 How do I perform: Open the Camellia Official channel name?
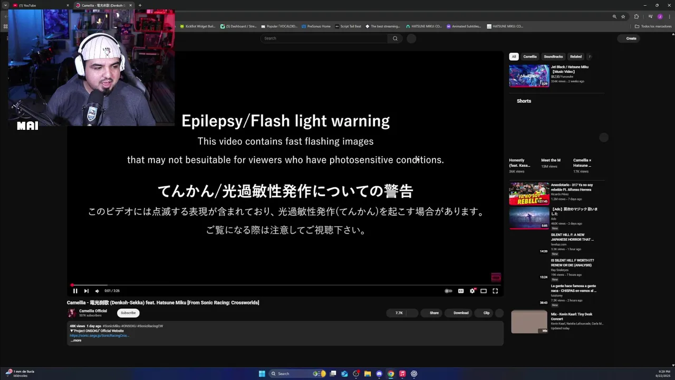pyautogui.click(x=93, y=311)
